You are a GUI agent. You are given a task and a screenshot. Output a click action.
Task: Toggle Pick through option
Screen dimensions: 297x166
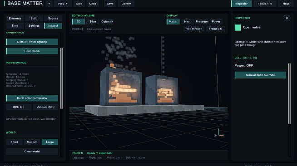pos(194,29)
